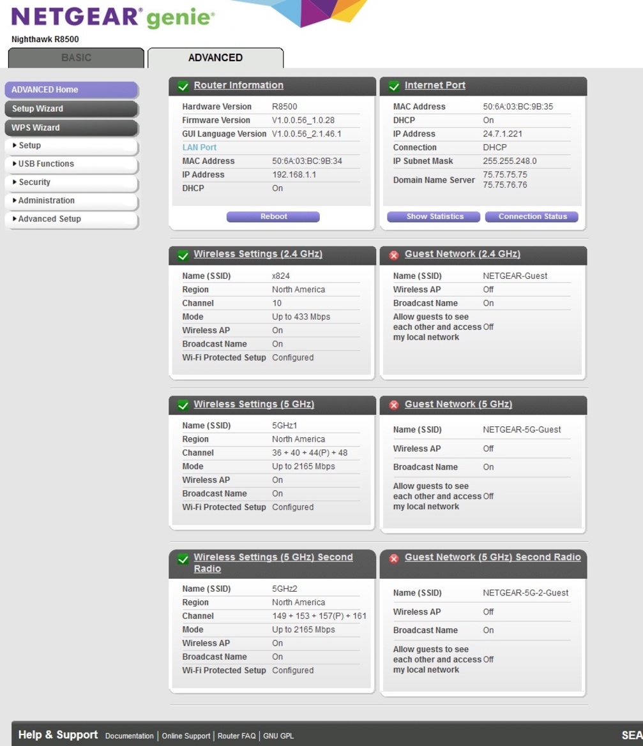Open the GNU GPL link
Viewport: 643px width, 746px height.
click(278, 736)
